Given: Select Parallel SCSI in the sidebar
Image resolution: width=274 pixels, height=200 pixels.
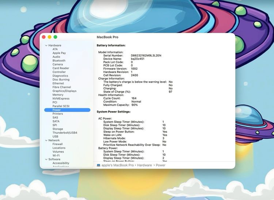Looking at the screenshot, I should 61,106.
